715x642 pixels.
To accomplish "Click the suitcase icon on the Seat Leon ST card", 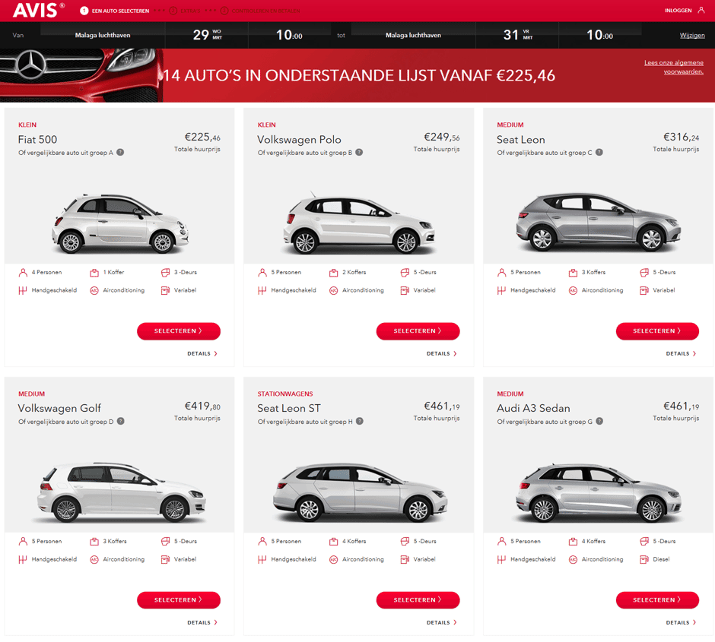I will [333, 542].
